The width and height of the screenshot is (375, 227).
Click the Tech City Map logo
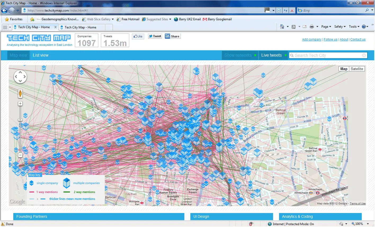pos(39,38)
